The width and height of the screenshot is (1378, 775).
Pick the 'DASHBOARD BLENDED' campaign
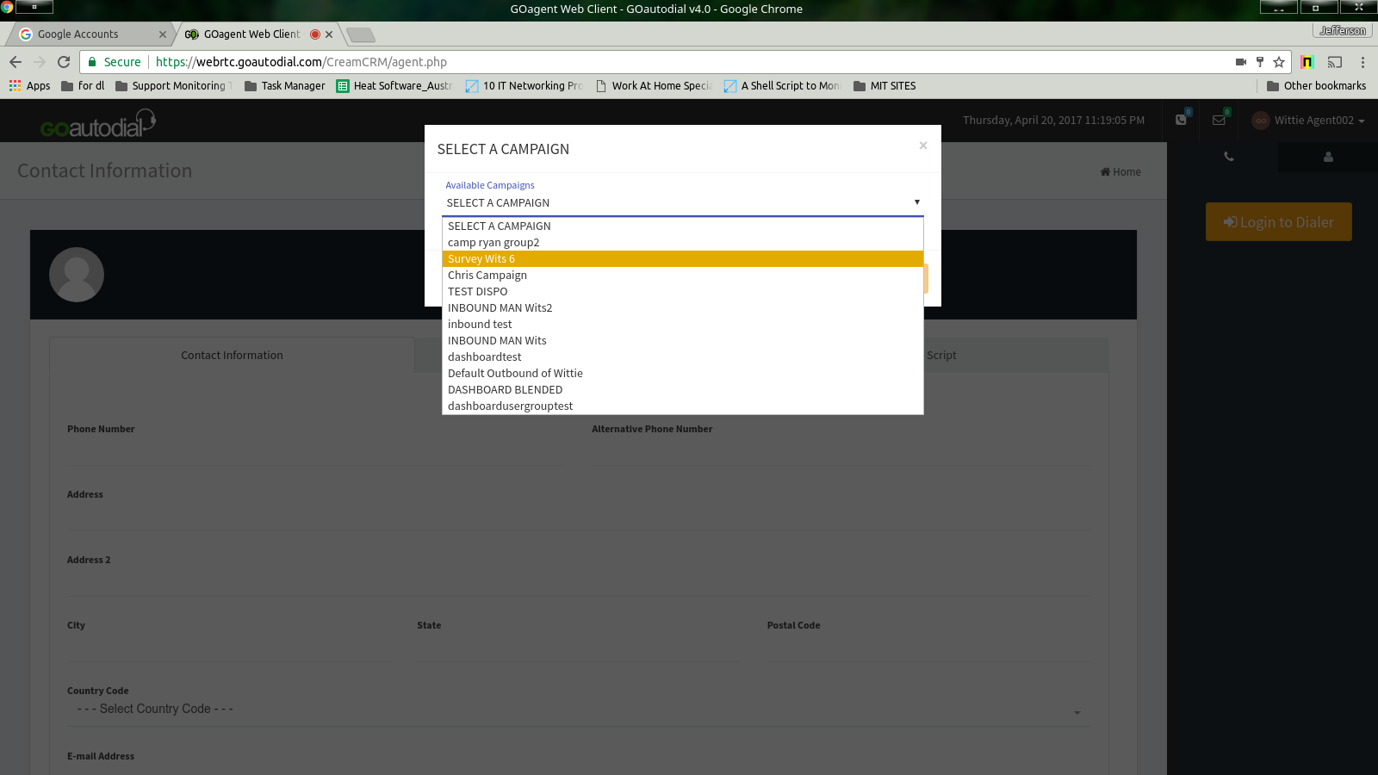683,390
